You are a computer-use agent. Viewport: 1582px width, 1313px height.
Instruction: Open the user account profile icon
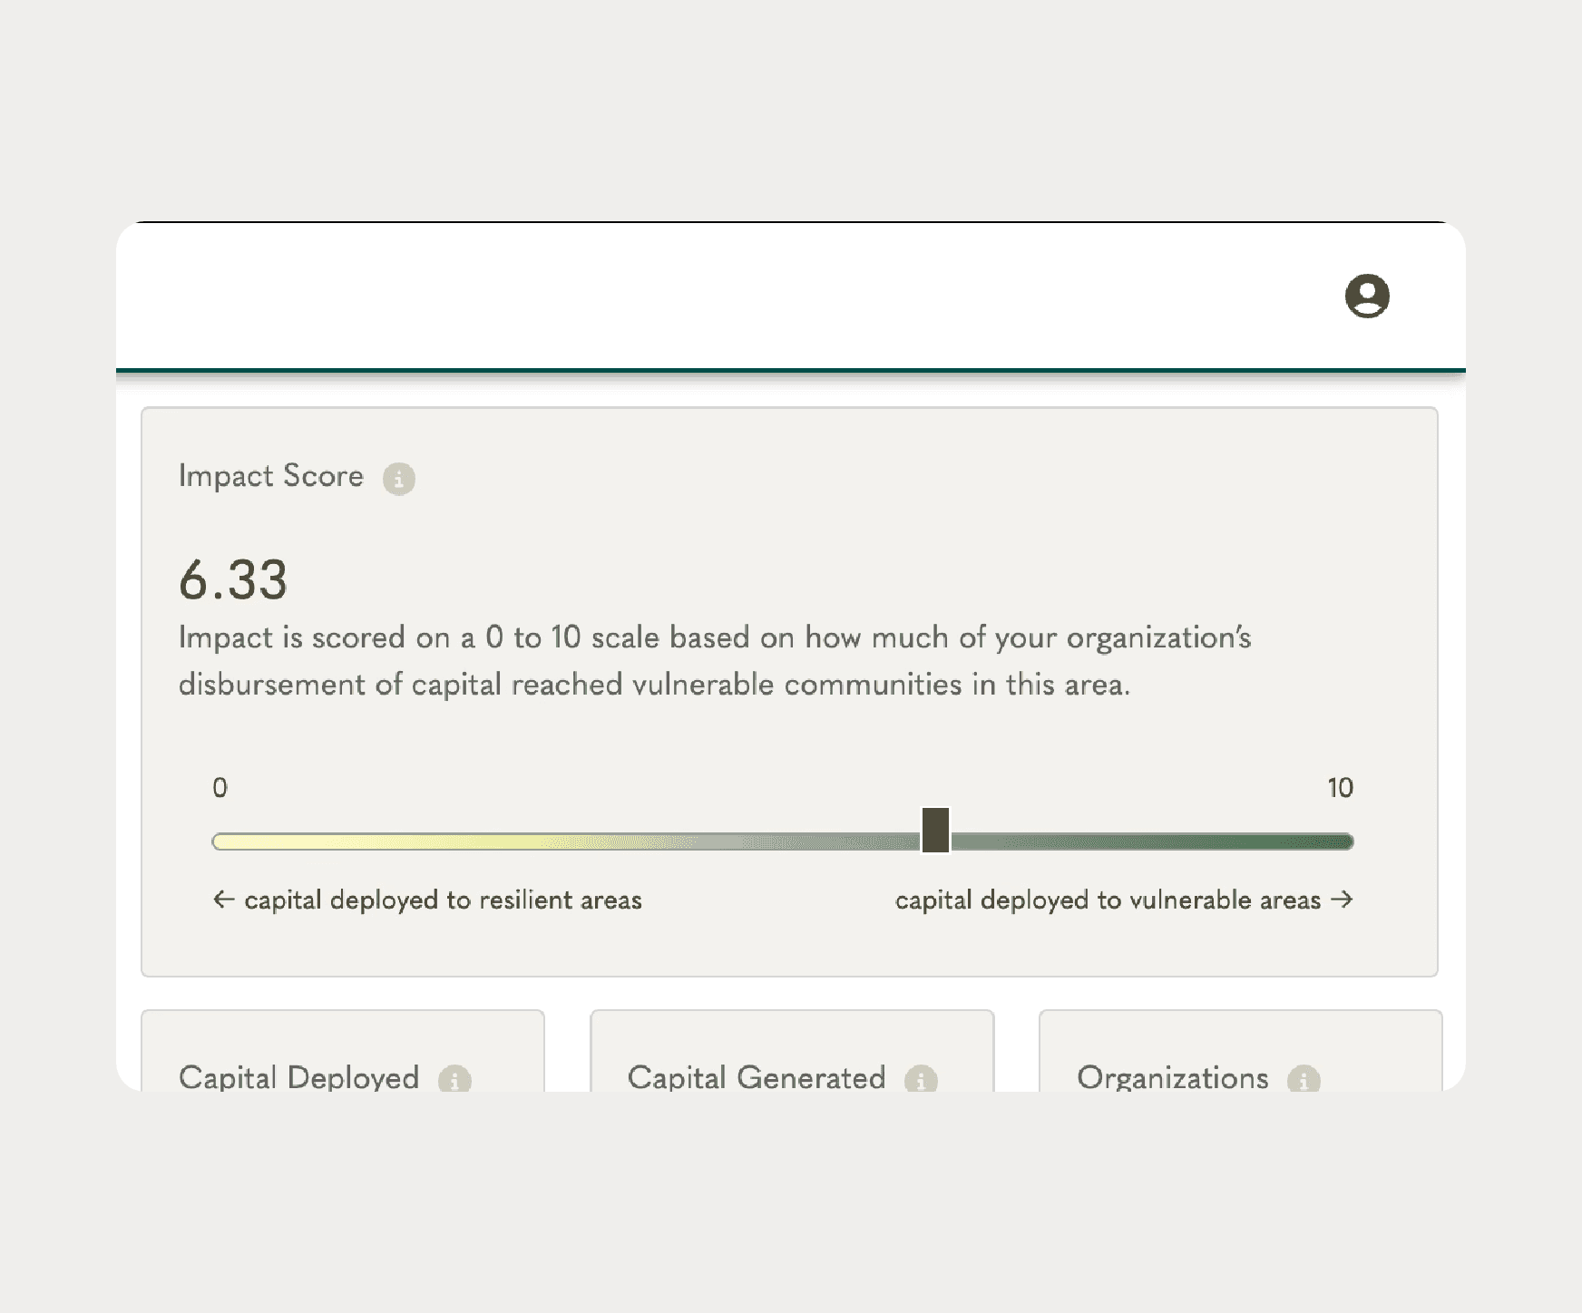(x=1367, y=296)
